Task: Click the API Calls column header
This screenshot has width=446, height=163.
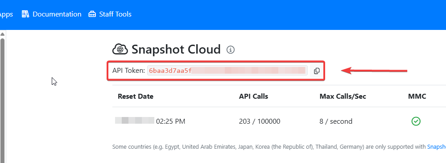Action: [x=253, y=96]
